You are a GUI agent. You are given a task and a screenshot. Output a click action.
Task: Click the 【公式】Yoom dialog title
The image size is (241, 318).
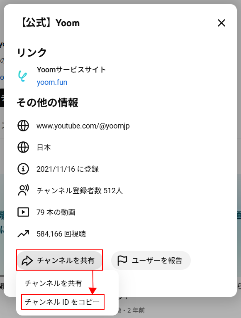50,23
